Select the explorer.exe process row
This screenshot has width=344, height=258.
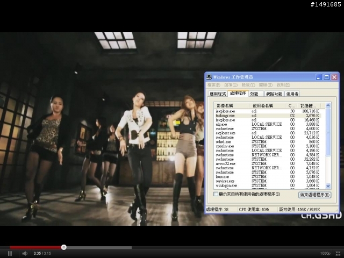(268, 133)
